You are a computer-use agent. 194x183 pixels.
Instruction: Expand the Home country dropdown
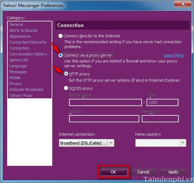click(x=161, y=143)
